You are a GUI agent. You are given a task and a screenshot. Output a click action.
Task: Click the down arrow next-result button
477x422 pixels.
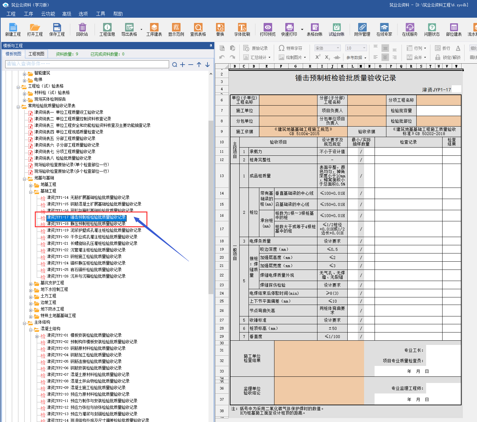[x=207, y=65]
